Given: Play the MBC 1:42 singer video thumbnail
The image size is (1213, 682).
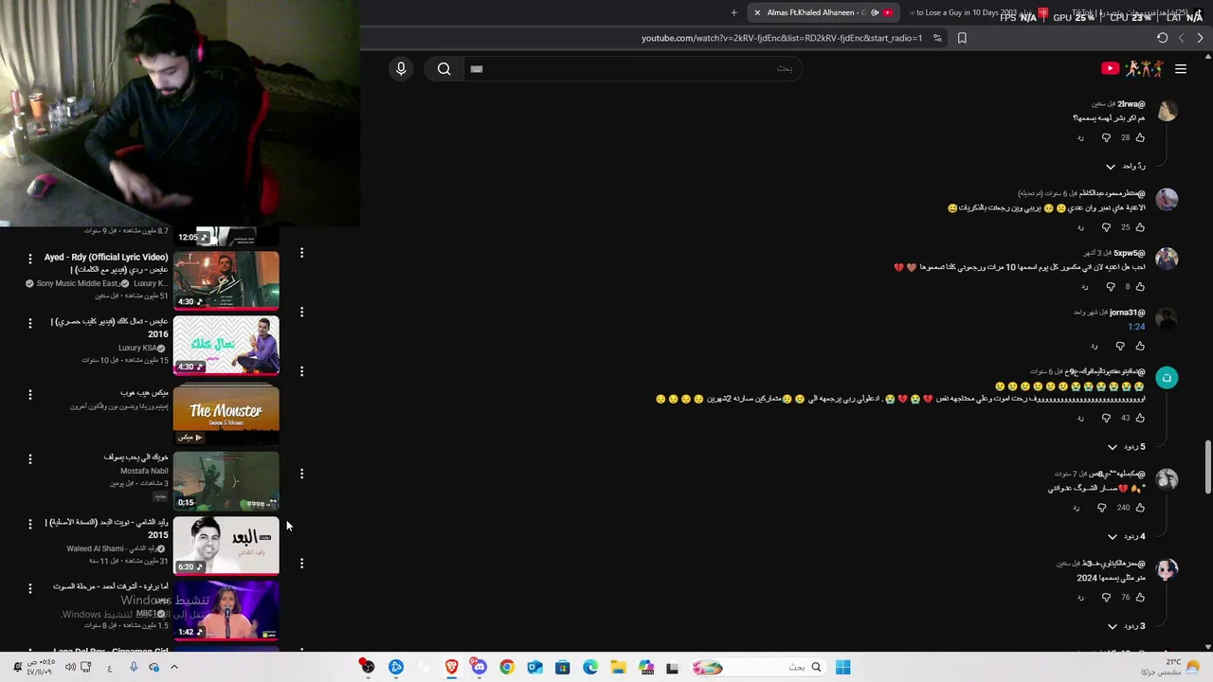Looking at the screenshot, I should tap(226, 611).
